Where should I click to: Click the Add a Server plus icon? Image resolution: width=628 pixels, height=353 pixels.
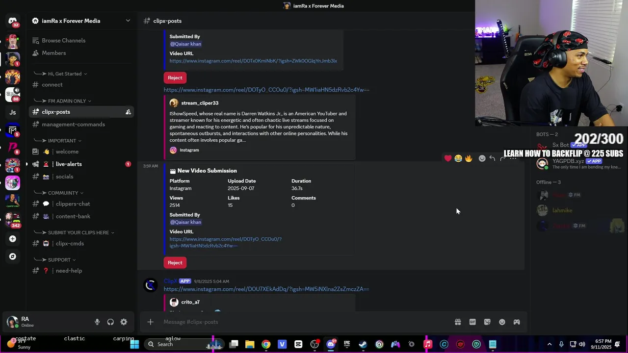click(x=13, y=239)
